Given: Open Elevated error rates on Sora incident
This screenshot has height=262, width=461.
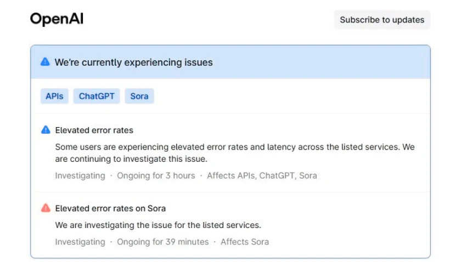Looking at the screenshot, I should pyautogui.click(x=110, y=208).
